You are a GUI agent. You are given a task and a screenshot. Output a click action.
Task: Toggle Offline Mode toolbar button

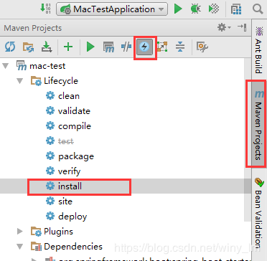click(126, 47)
